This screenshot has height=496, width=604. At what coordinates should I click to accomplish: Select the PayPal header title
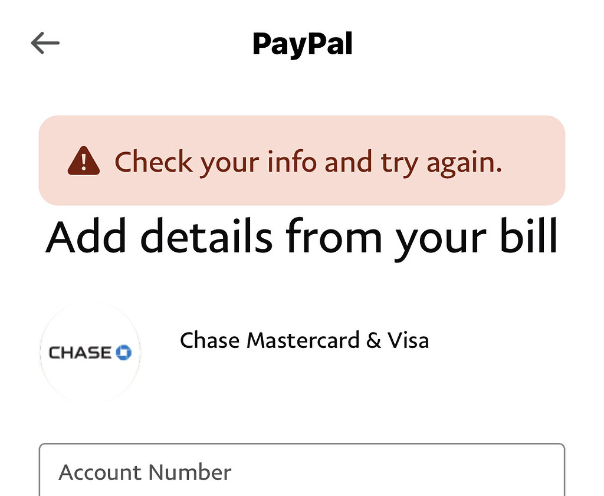pos(302,45)
